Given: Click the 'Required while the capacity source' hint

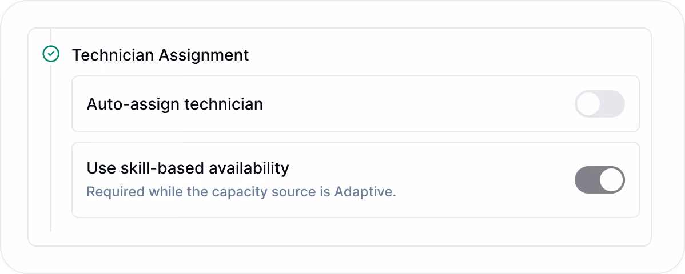Looking at the screenshot, I should pyautogui.click(x=241, y=192).
